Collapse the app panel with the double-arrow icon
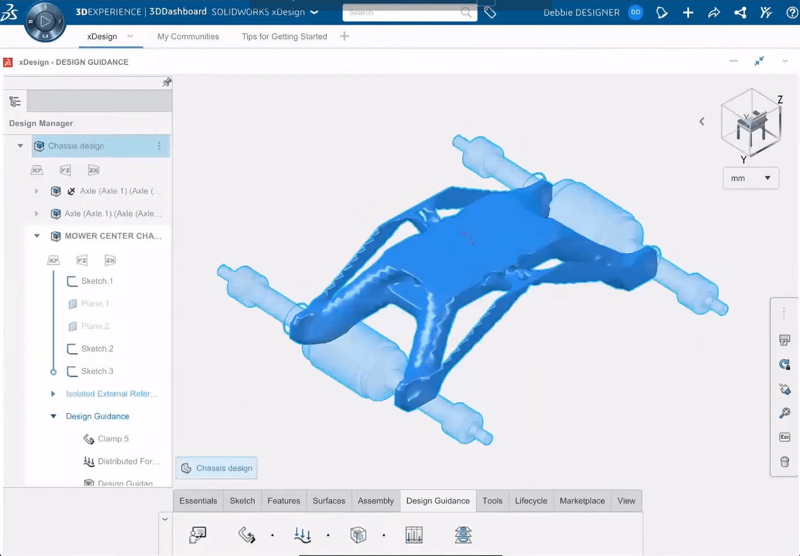Viewport: 800px width, 556px height. point(759,61)
